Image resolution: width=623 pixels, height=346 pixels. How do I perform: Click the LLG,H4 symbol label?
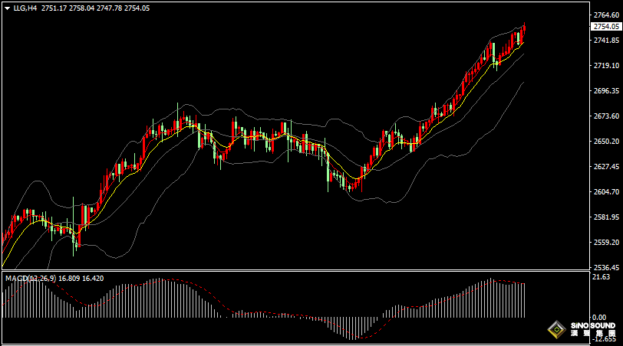[x=25, y=8]
